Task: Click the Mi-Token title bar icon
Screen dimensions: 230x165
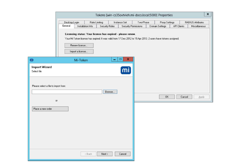Action: 32,60
